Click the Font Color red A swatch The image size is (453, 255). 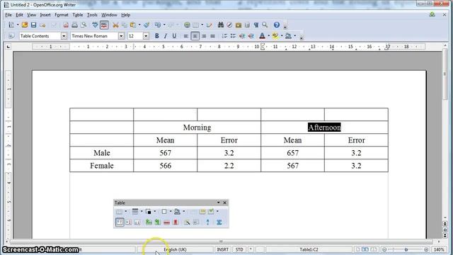263,36
